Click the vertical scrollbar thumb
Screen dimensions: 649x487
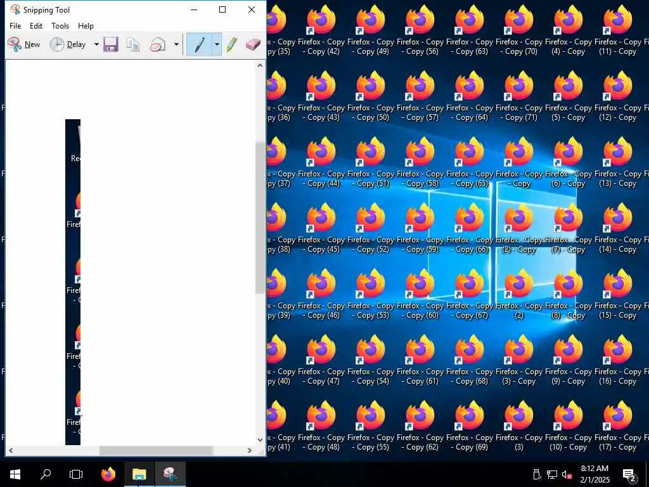click(x=260, y=218)
